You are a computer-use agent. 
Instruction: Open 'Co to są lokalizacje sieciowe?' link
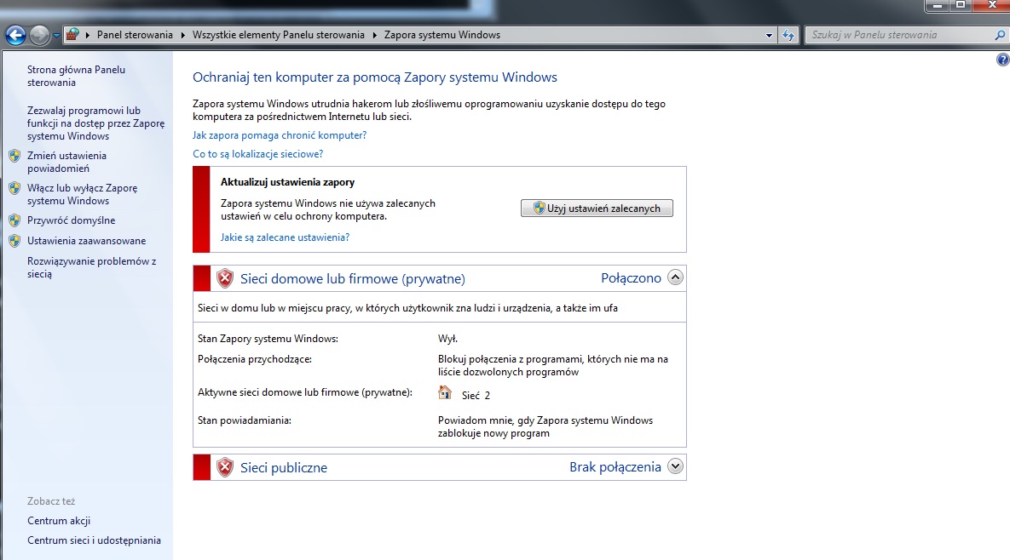257,154
